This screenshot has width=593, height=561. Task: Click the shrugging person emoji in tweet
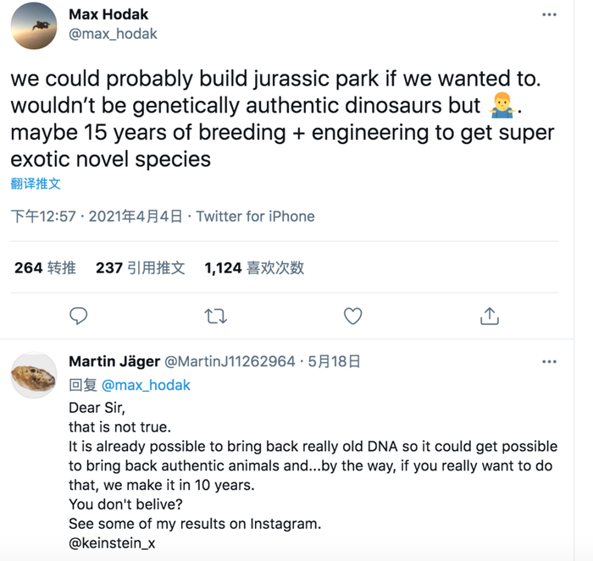(502, 107)
